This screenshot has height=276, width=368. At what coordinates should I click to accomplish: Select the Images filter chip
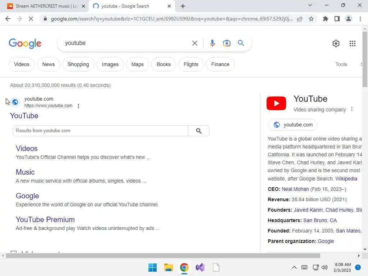(110, 64)
